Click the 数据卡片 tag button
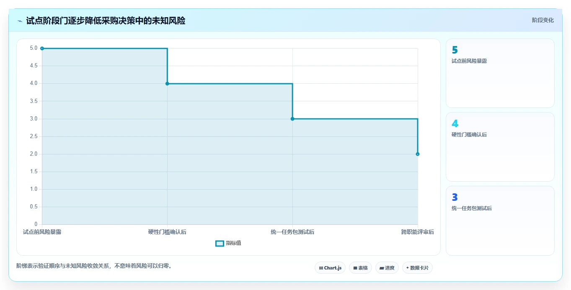The width and height of the screenshot is (571, 290). coord(417,268)
